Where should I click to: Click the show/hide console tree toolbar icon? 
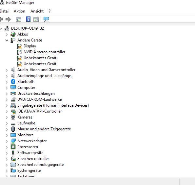(18, 19)
